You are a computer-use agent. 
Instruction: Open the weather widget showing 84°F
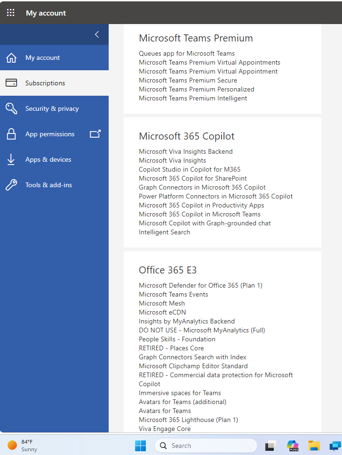(22, 446)
